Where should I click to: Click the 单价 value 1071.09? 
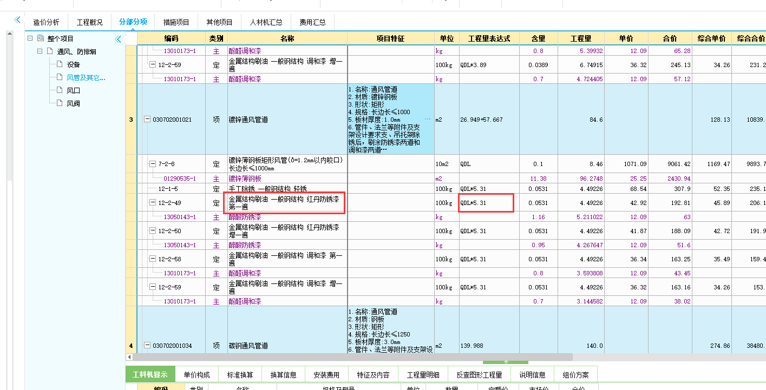tap(626, 164)
